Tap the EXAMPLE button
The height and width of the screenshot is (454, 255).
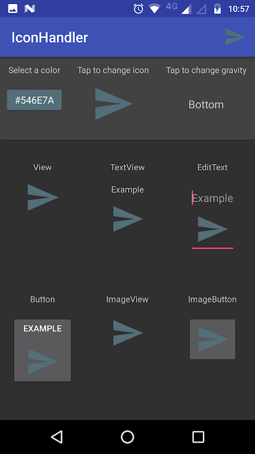coord(42,350)
